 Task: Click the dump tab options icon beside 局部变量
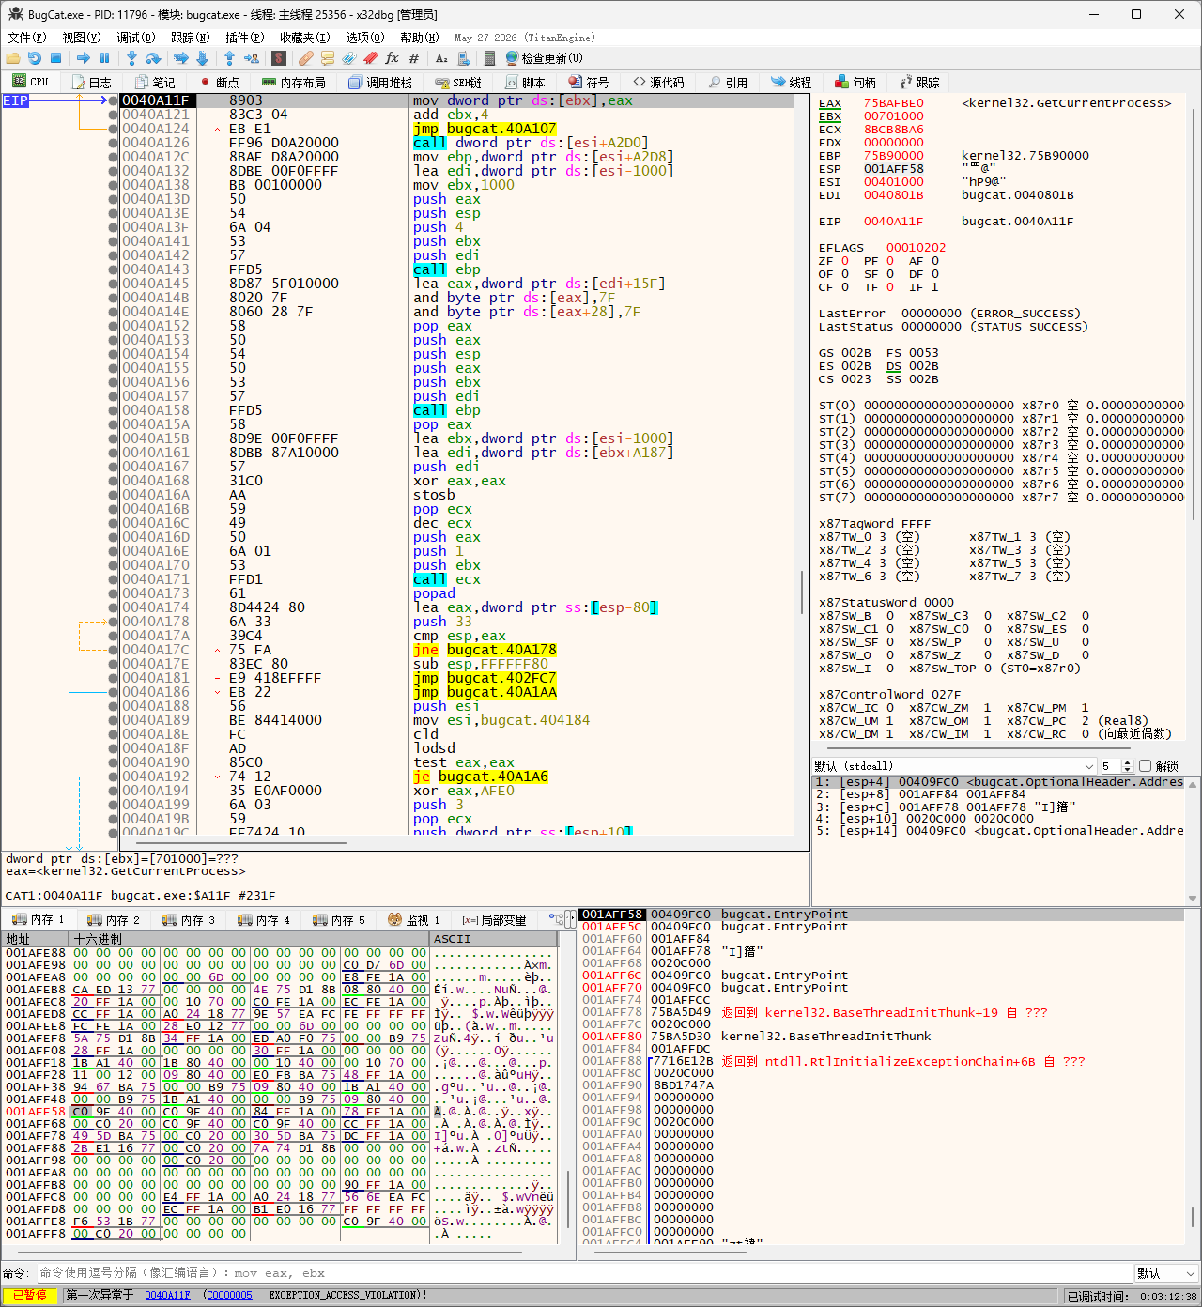557,919
